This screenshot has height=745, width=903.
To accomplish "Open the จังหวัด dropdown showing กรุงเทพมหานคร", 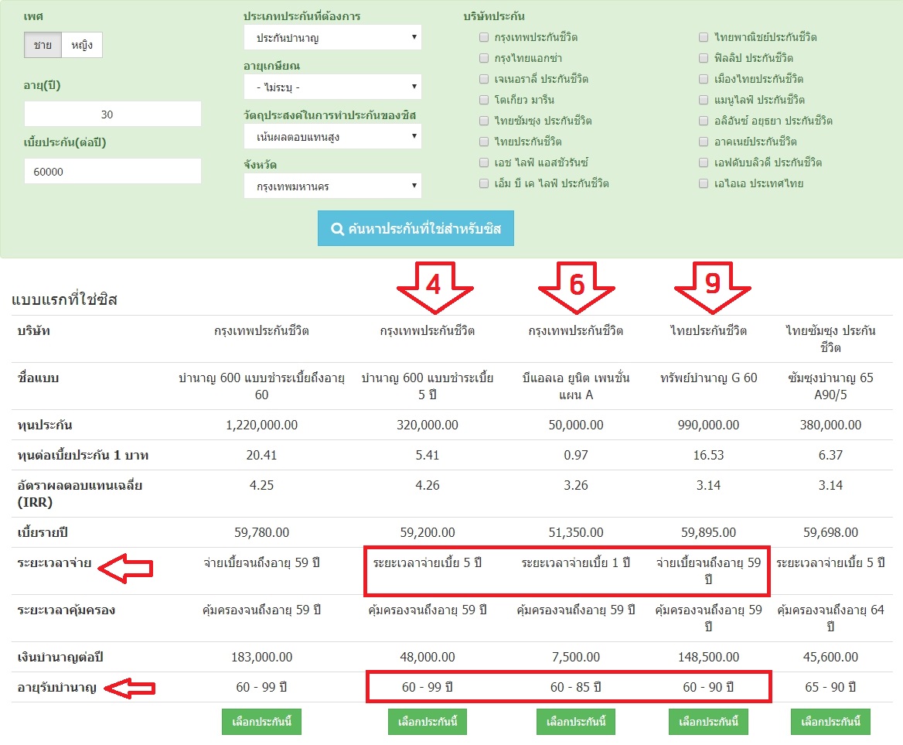I will click(332, 186).
